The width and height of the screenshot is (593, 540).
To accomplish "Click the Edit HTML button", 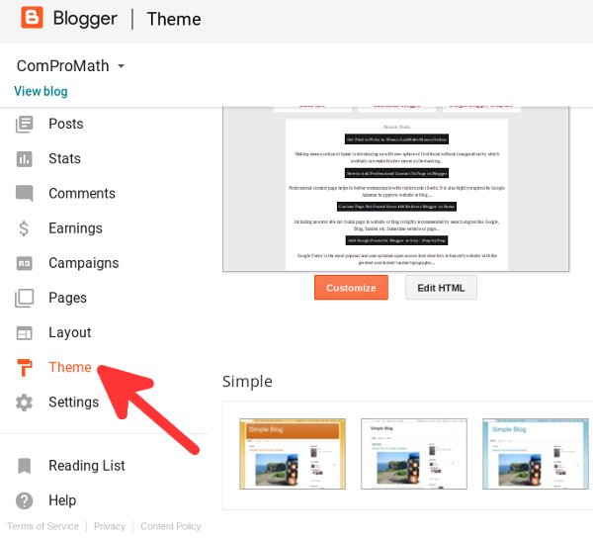I will click(441, 288).
